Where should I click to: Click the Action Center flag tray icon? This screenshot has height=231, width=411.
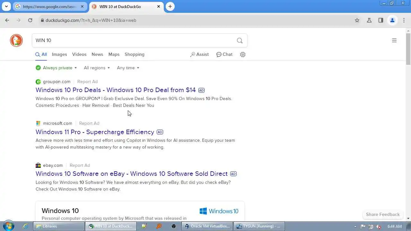(364, 227)
